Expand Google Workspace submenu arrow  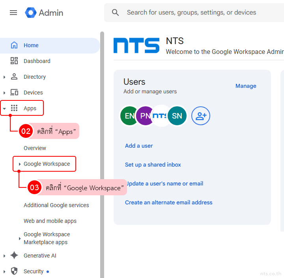[20, 164]
